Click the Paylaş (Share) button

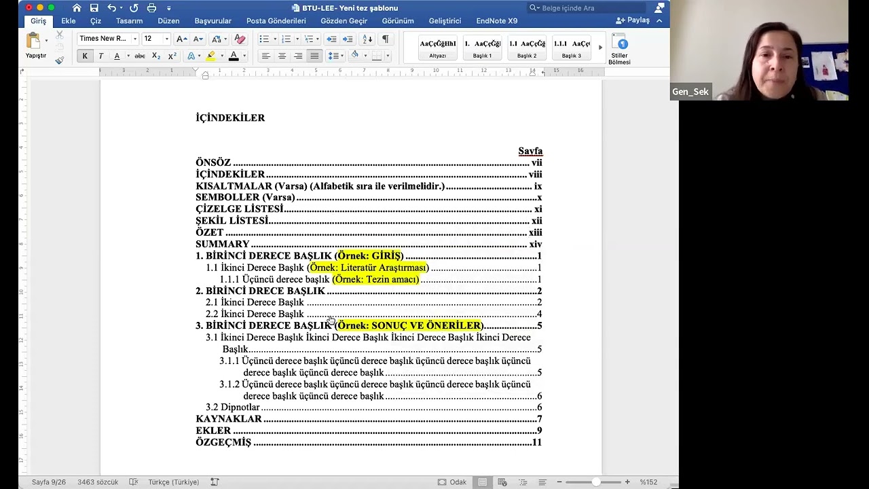pos(633,20)
